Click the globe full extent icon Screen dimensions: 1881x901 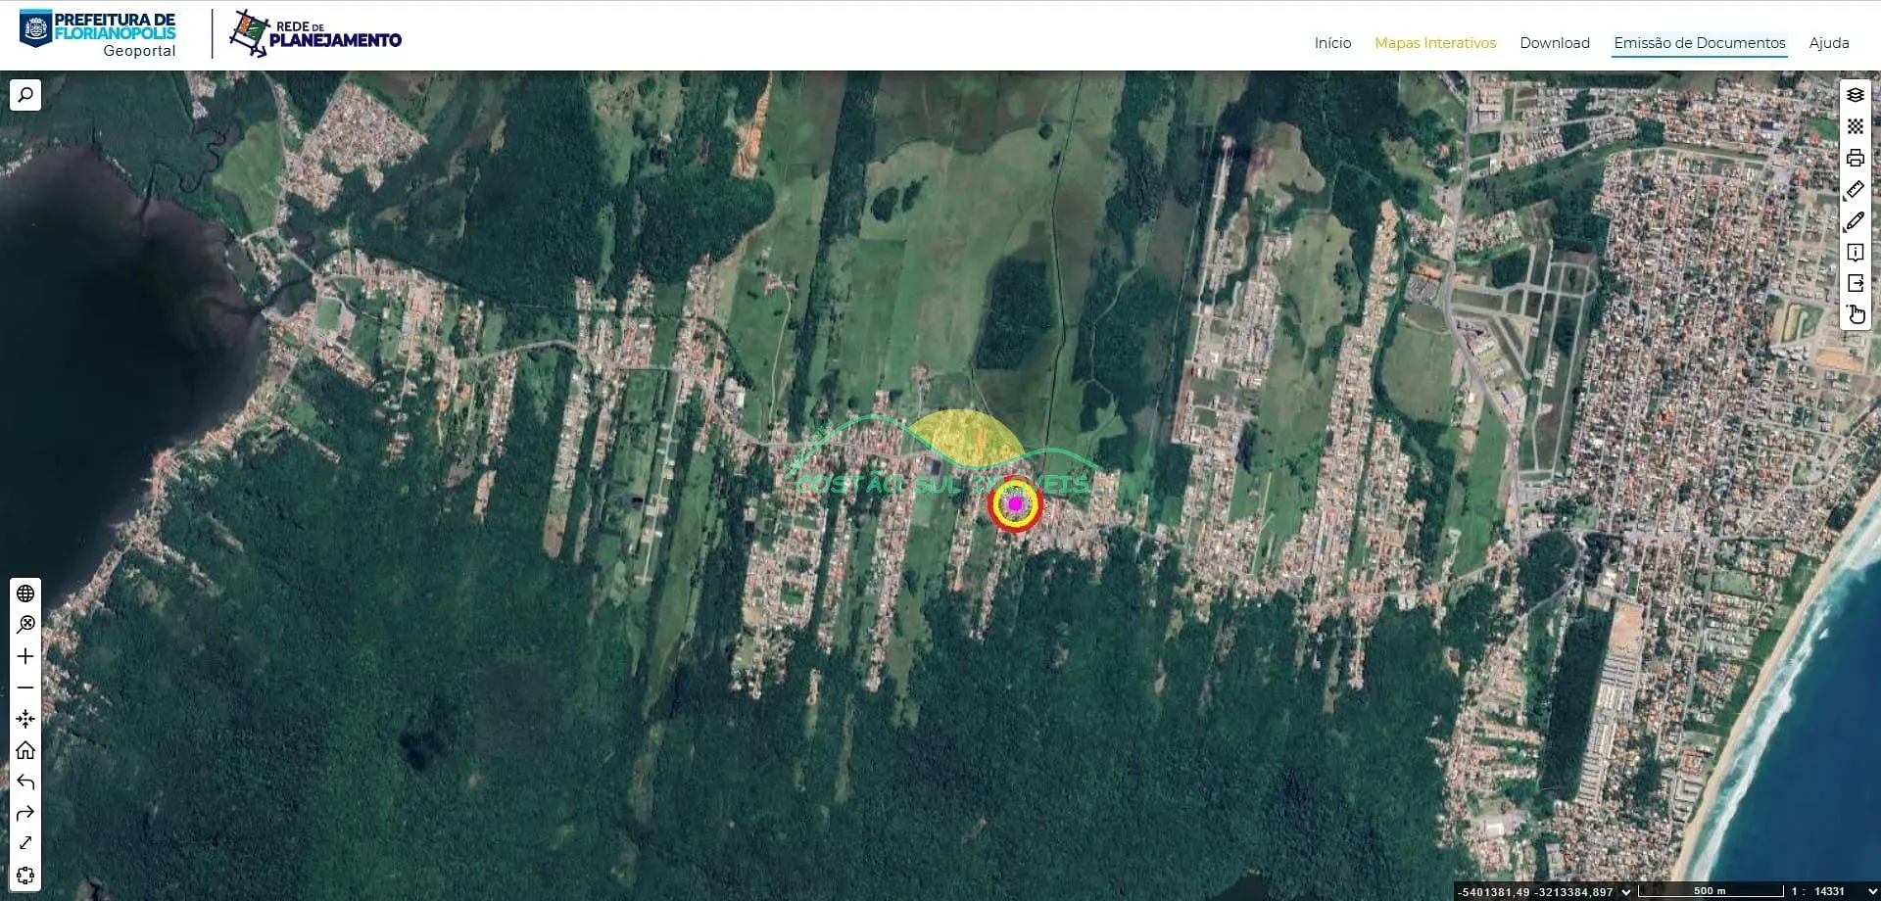[25, 593]
